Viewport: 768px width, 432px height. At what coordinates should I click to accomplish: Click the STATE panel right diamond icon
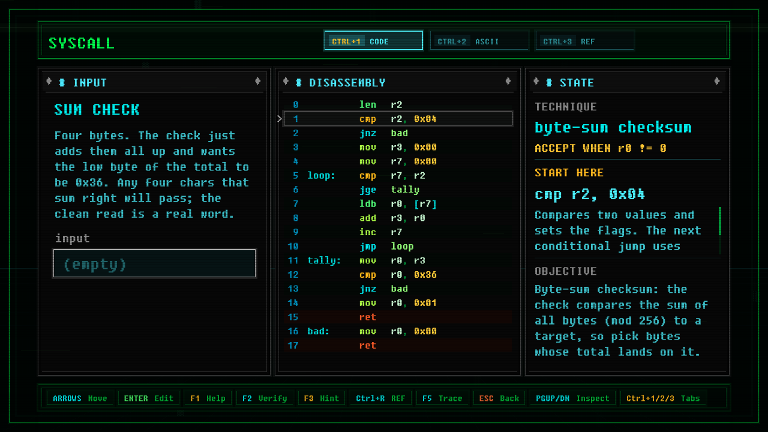click(717, 82)
